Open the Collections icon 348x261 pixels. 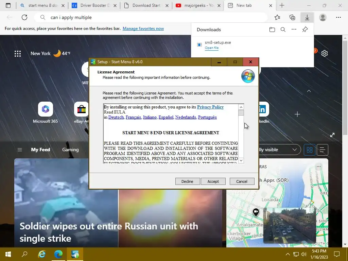point(292,17)
